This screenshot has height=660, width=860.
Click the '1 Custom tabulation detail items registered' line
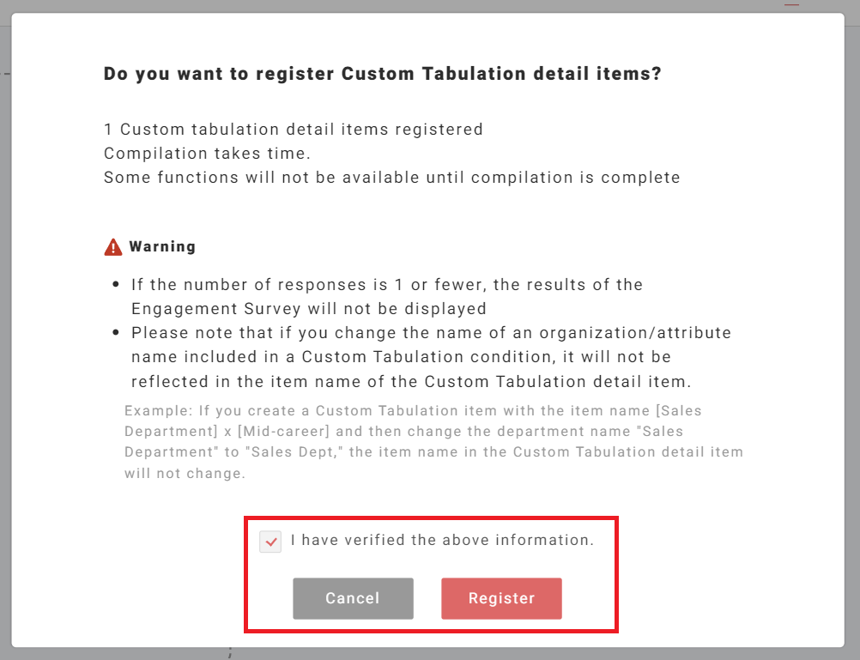293,130
